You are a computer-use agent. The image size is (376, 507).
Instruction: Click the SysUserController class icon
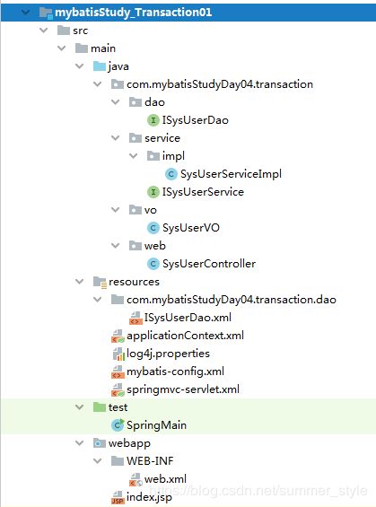[x=153, y=264]
